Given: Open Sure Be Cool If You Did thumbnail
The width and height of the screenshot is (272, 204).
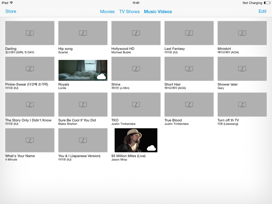Looking at the screenshot, I should pyautogui.click(x=83, y=105).
